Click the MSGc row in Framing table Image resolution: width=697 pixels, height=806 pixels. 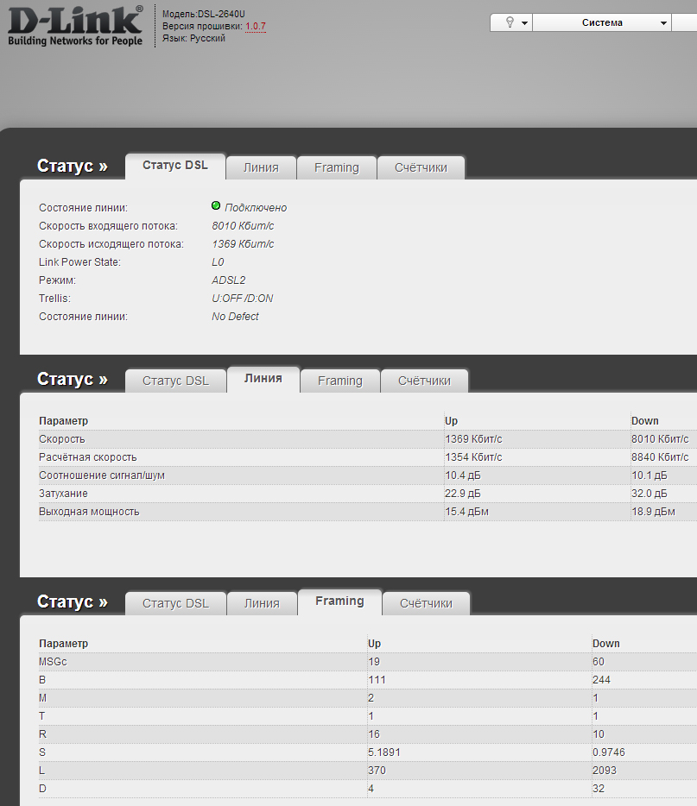[54, 662]
